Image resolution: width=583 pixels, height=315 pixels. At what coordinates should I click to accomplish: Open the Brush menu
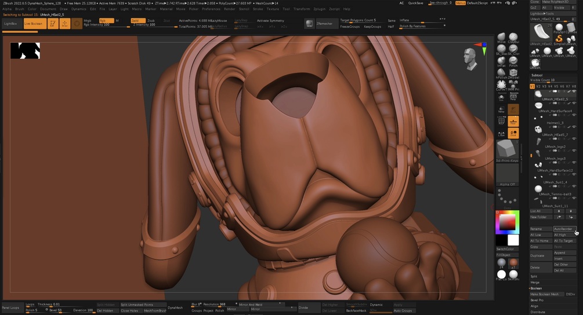click(19, 9)
